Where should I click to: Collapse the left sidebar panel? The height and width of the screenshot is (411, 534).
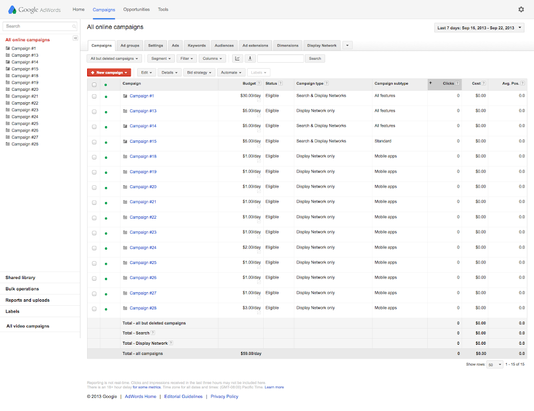[x=76, y=38]
